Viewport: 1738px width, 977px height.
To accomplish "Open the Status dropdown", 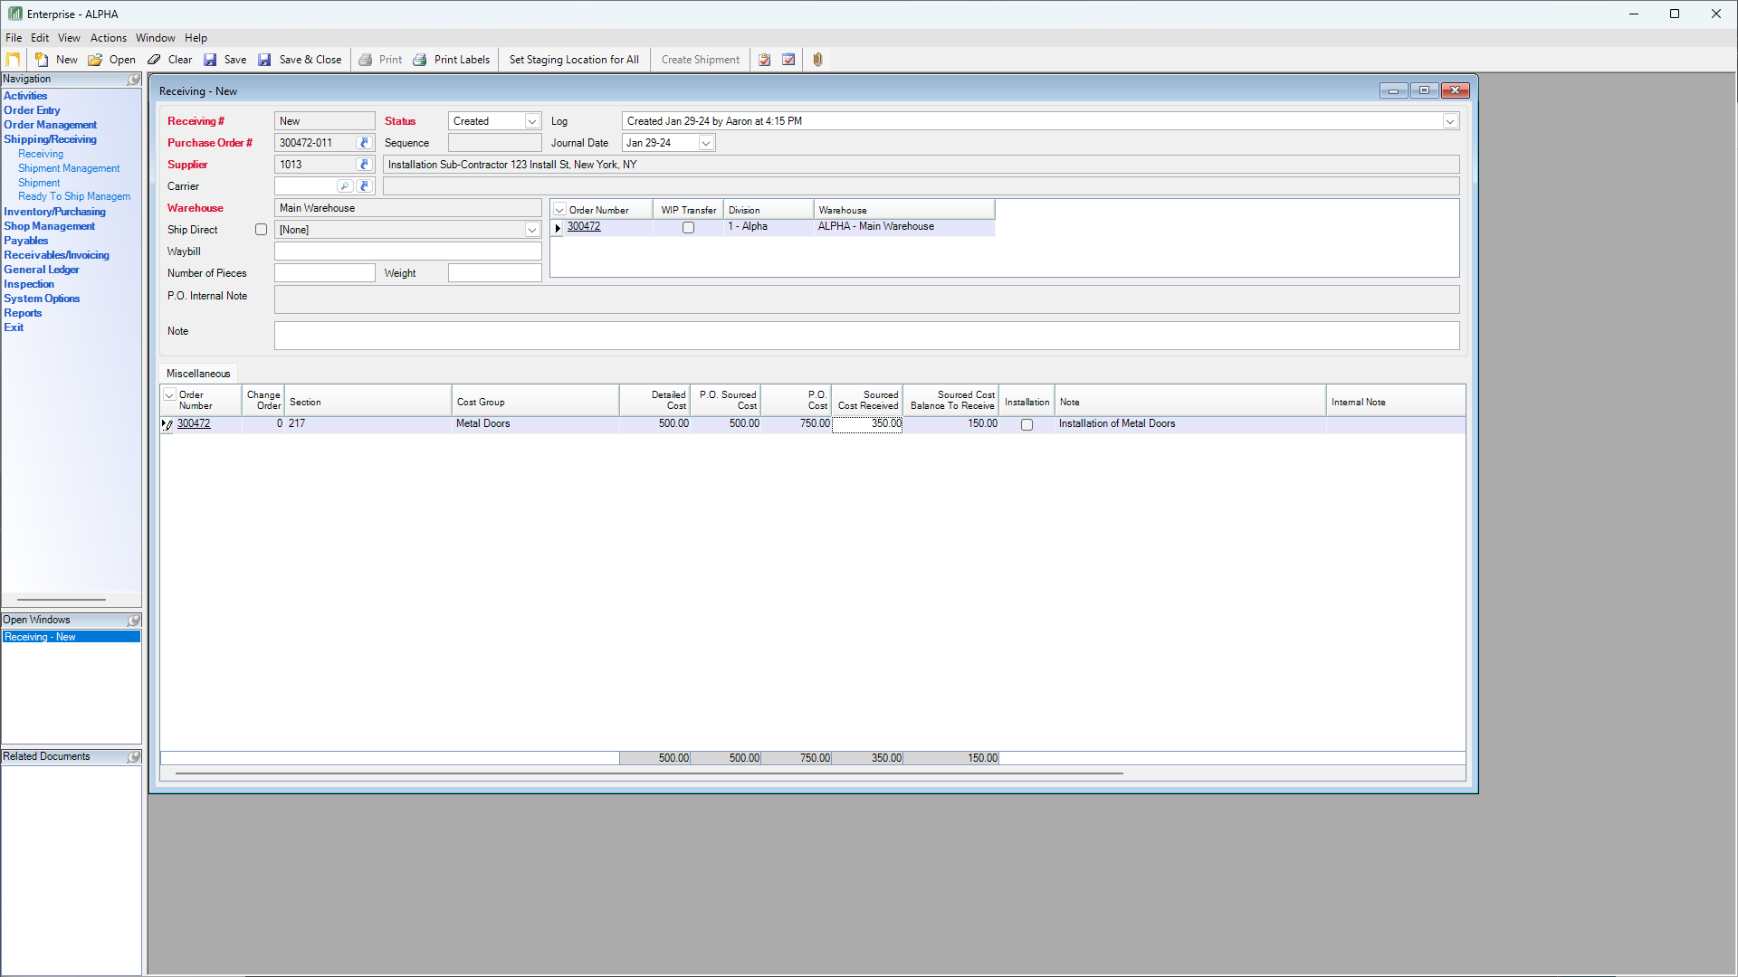I will tap(532, 121).
